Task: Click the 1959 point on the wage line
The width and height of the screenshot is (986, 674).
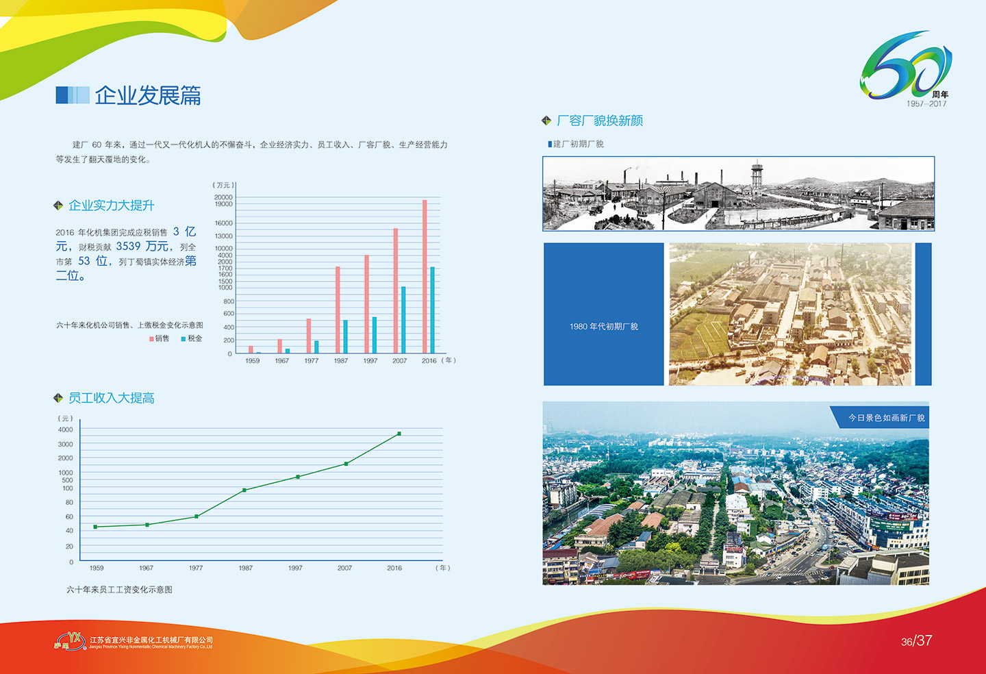Action: 95,527
